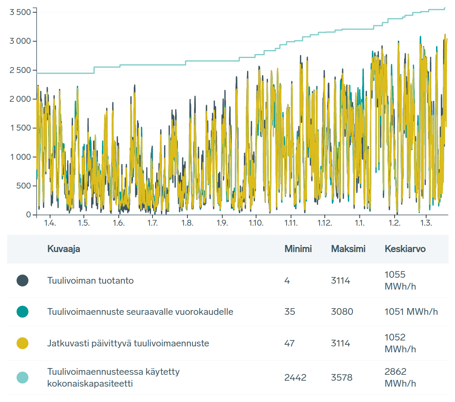Toggle Jatkuvasti päivittyvä tuulivoimaennuste series label
455x402 pixels.
coord(128,343)
